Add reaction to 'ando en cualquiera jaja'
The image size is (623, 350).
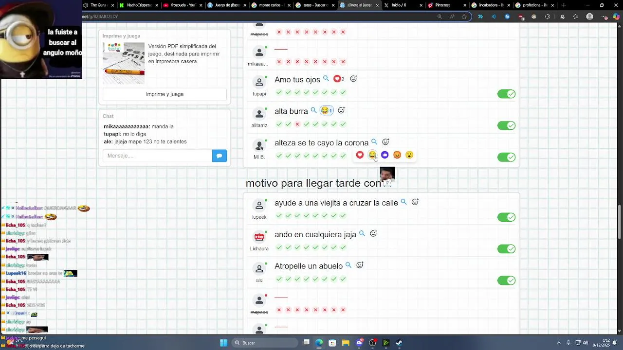tap(374, 233)
